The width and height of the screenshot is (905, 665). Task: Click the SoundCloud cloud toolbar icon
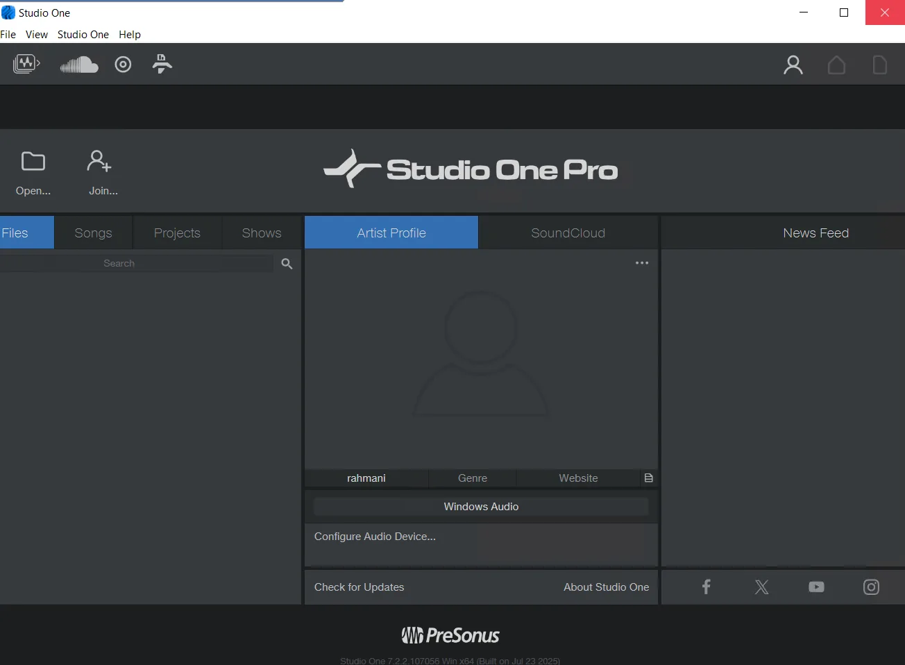79,65
